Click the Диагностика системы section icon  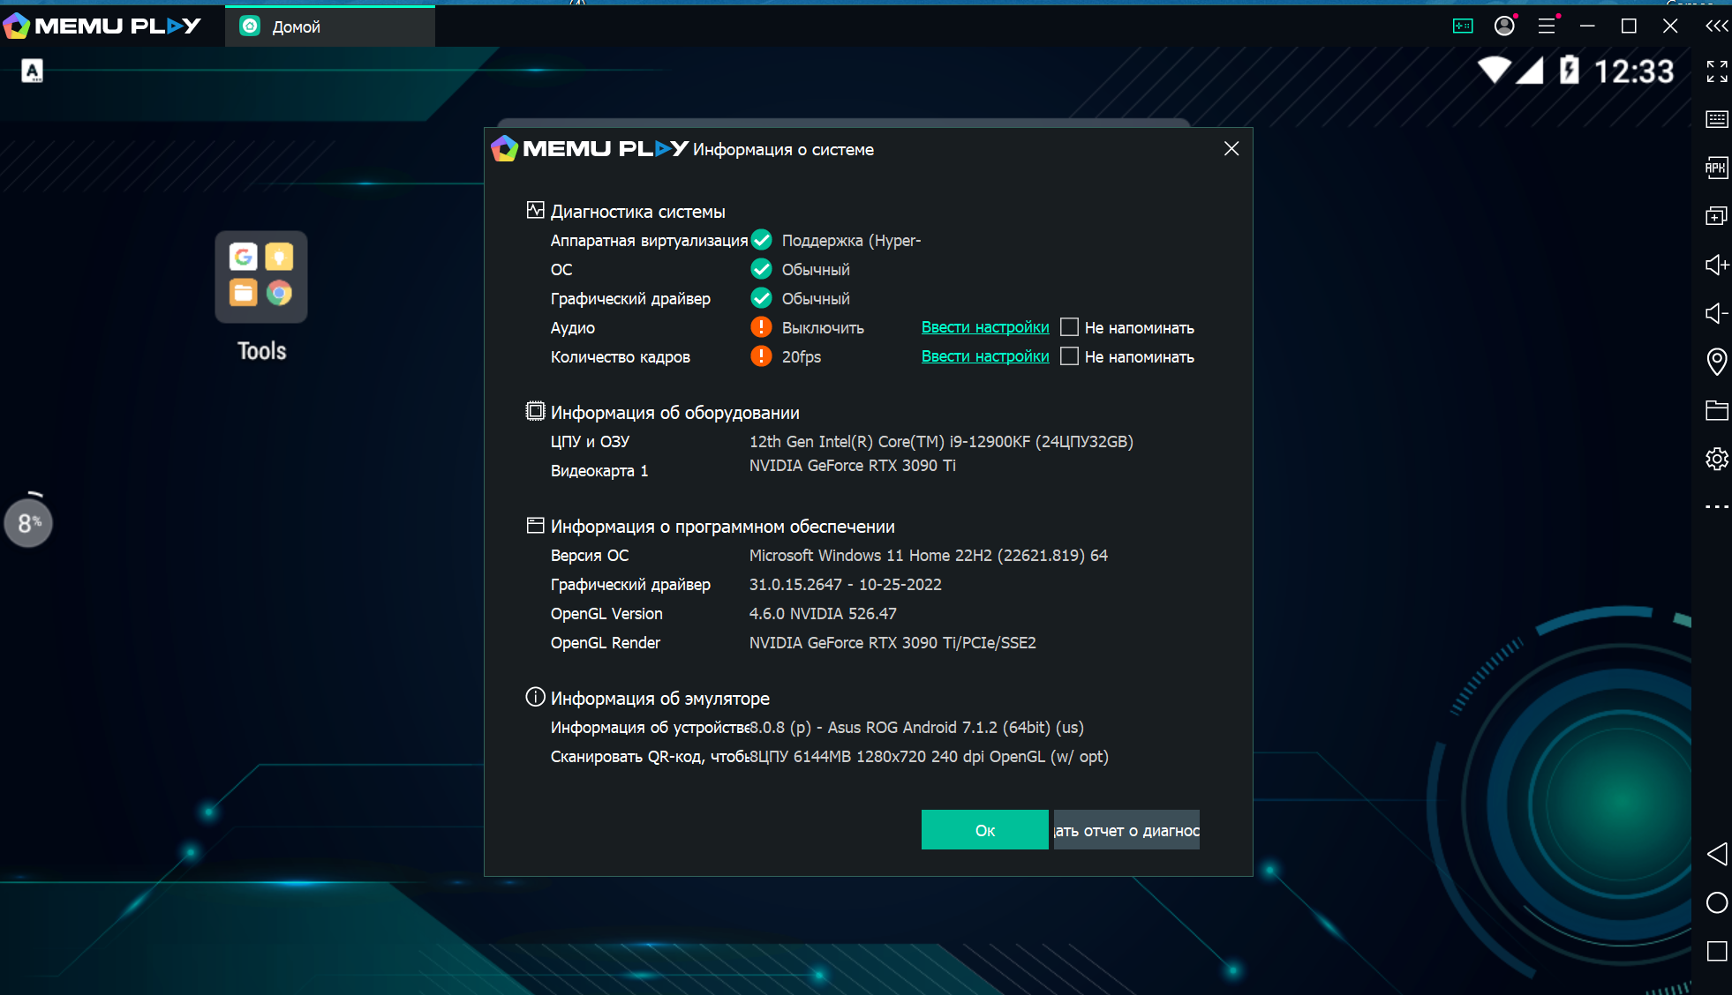pos(535,210)
